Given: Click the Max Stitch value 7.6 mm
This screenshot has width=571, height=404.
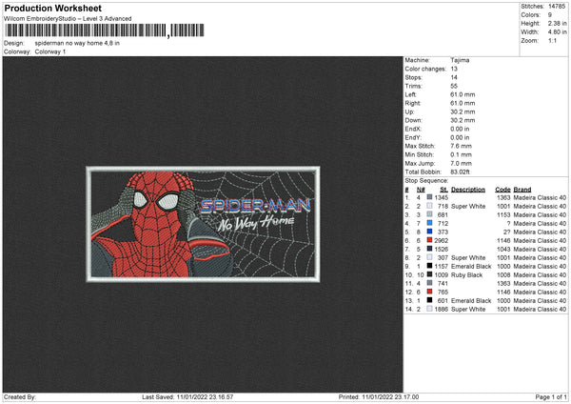Looking at the screenshot, I should (461, 146).
